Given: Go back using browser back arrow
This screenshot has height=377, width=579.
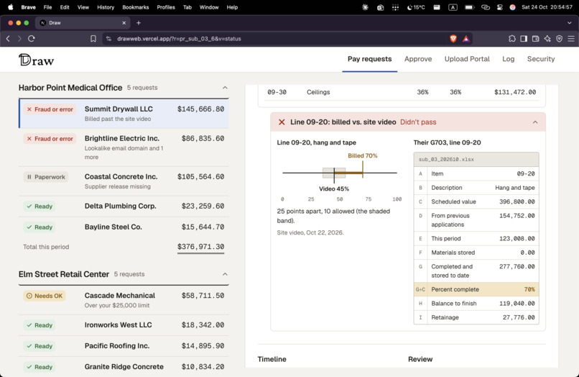Looking at the screenshot, I should (8, 38).
